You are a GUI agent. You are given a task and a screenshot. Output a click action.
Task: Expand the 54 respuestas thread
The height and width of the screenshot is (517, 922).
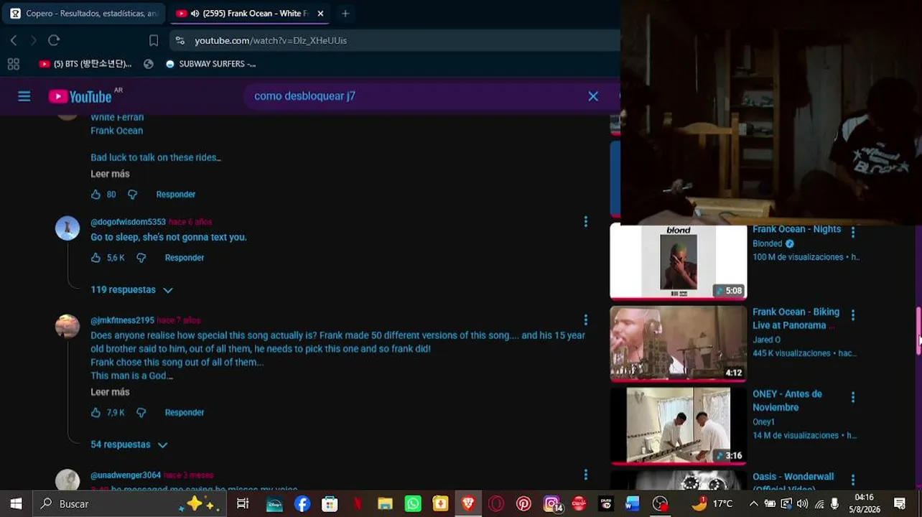point(129,445)
